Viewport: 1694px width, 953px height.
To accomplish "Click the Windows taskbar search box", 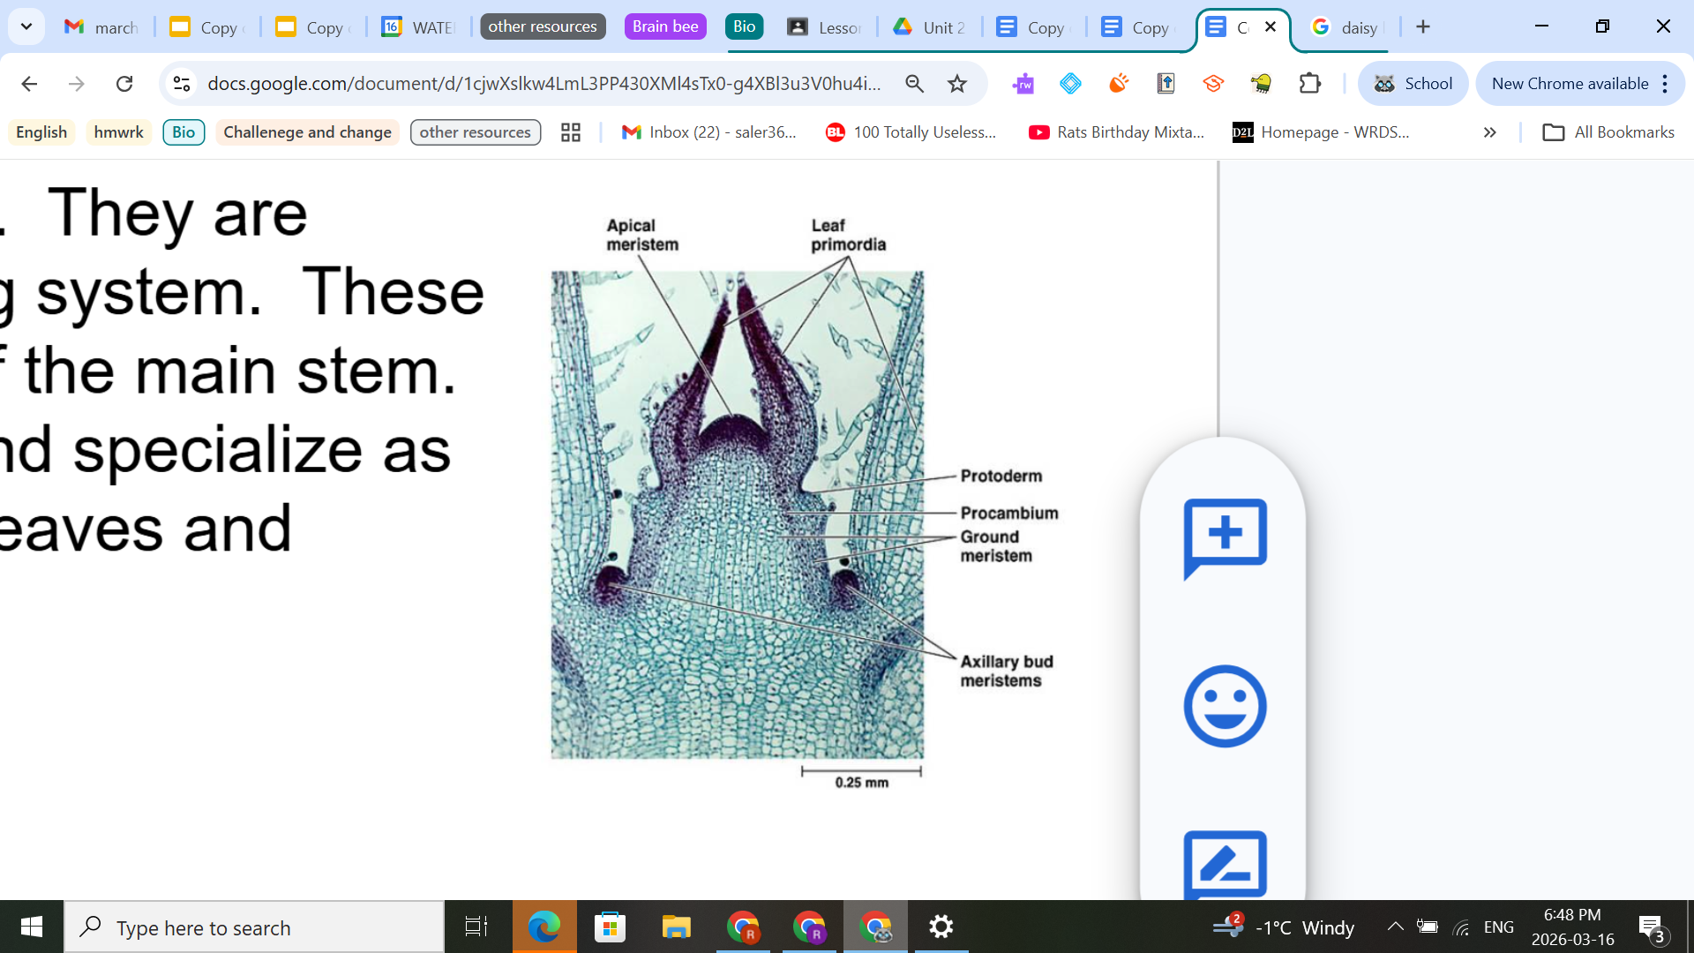I will click(254, 927).
